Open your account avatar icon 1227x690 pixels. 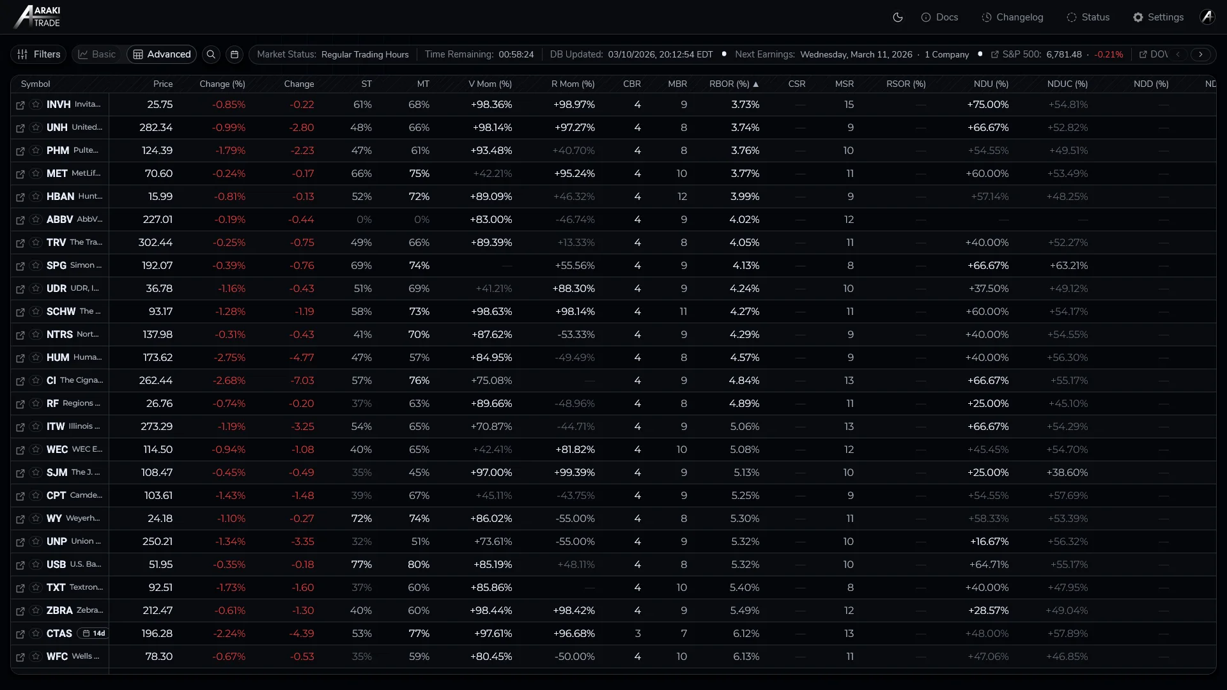(1208, 17)
